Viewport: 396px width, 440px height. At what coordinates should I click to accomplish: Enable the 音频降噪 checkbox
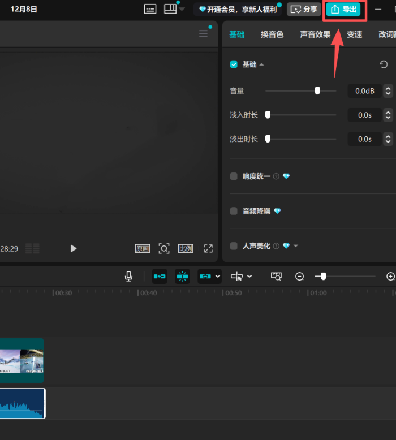(234, 211)
